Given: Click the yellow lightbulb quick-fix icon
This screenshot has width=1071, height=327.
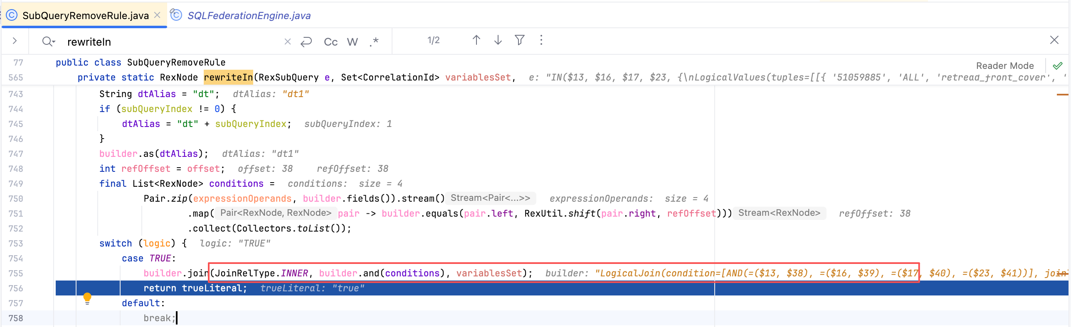Looking at the screenshot, I should coord(87,298).
